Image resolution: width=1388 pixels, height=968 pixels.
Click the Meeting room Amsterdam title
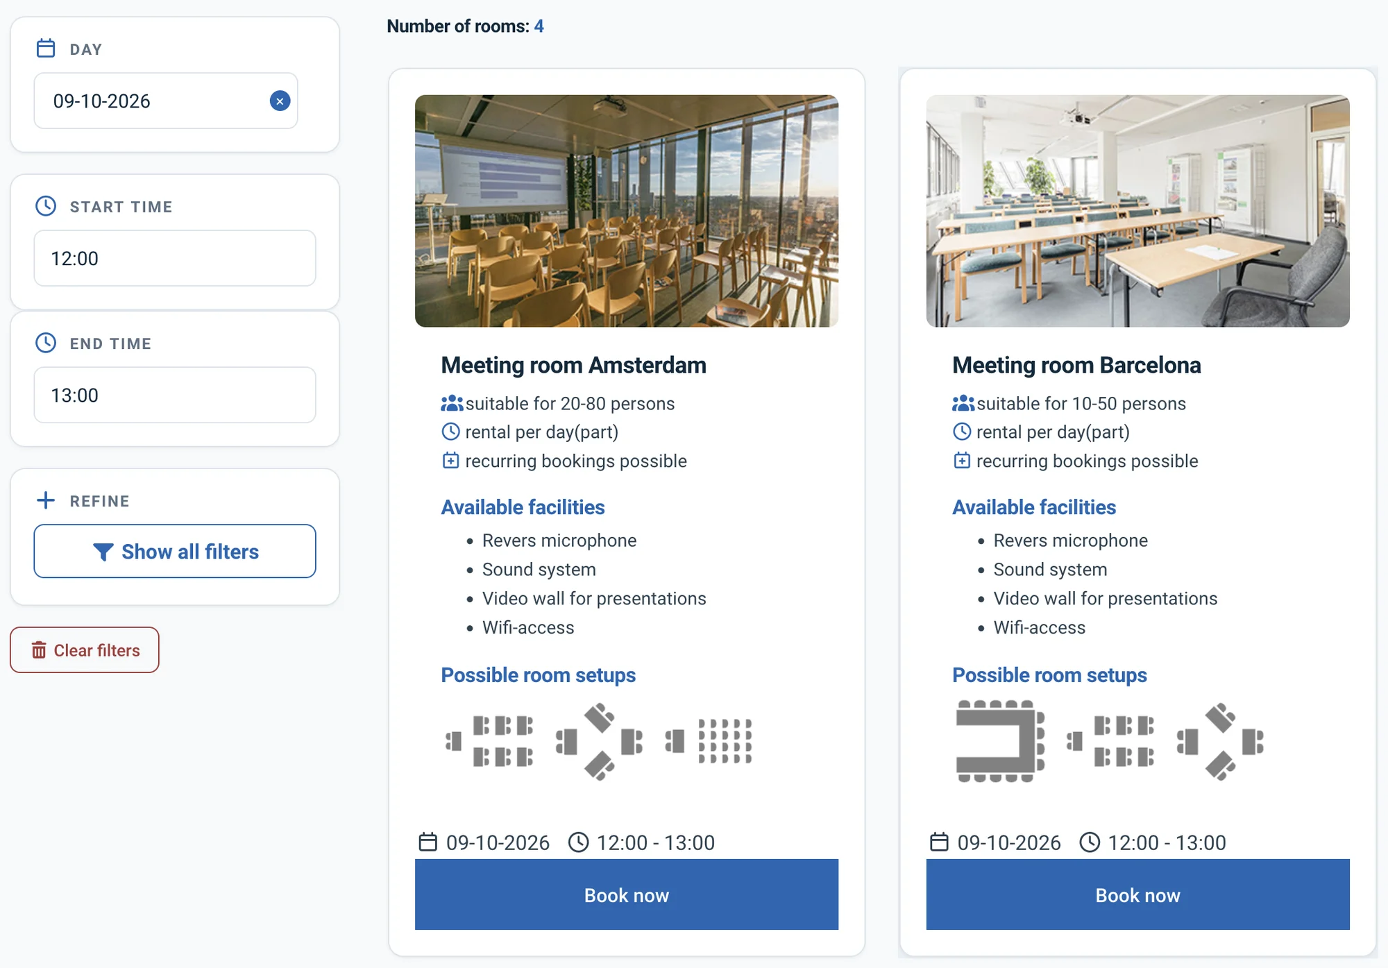[x=574, y=365]
